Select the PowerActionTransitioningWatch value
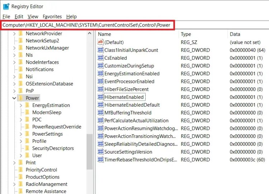The height and width of the screenshot is (194, 269). pos(140,136)
